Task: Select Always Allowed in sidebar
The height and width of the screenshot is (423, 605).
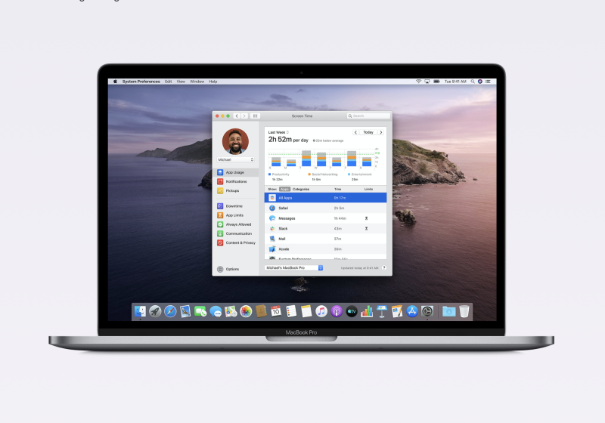Action: coord(237,224)
